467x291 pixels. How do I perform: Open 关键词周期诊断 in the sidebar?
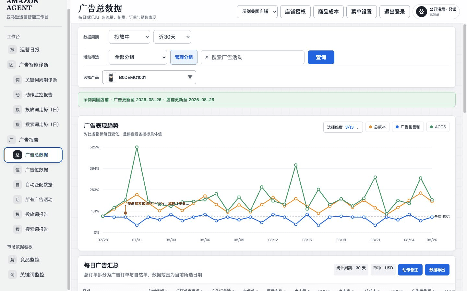pyautogui.click(x=33, y=80)
